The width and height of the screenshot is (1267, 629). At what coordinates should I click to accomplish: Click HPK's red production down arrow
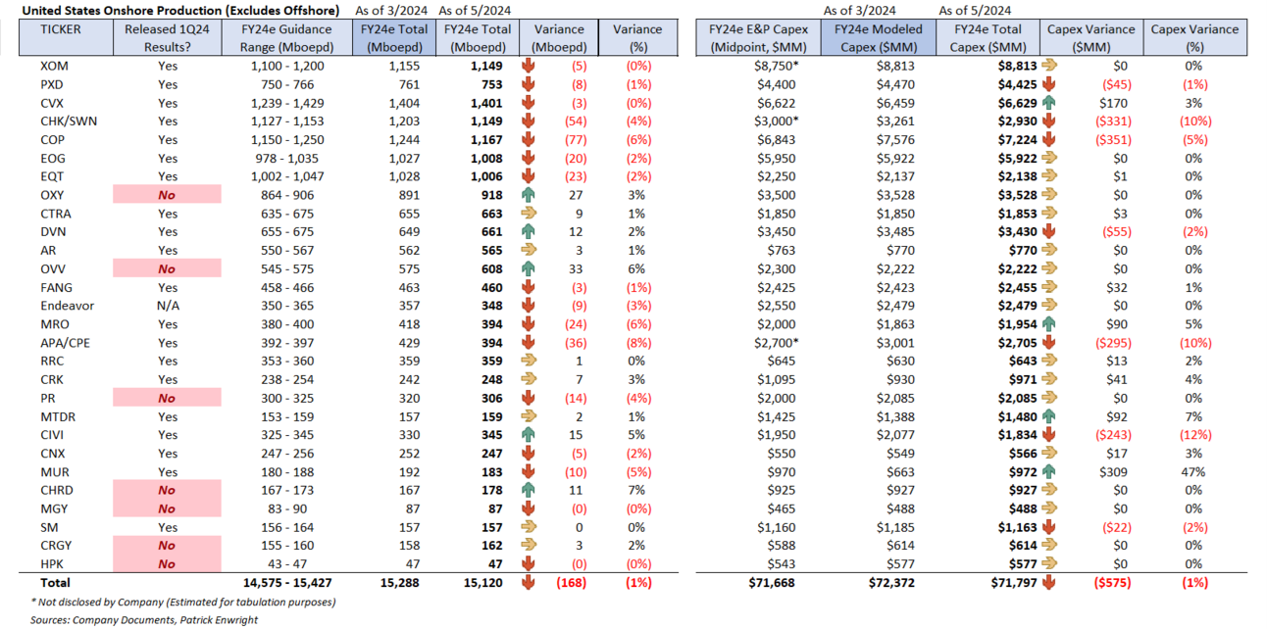click(x=528, y=562)
